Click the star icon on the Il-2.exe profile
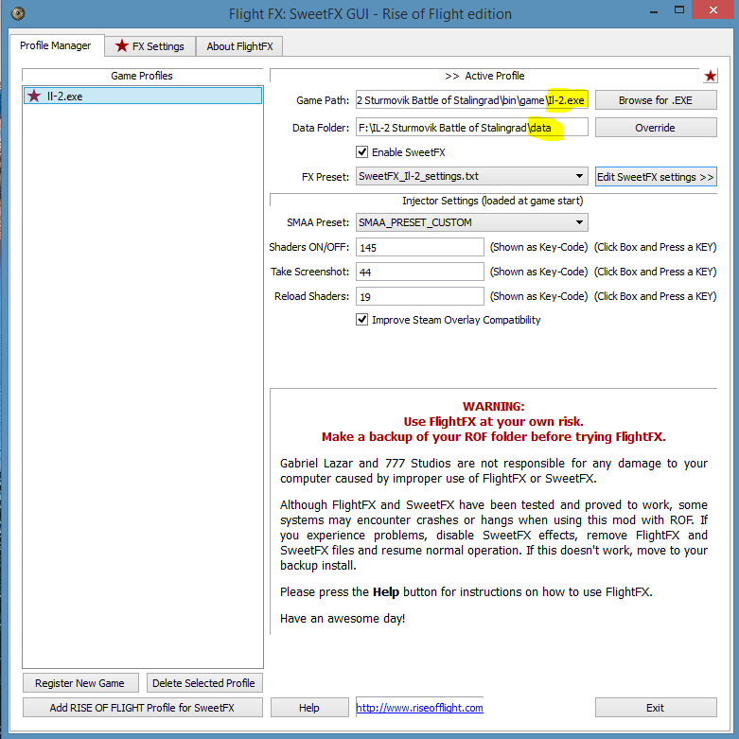The height and width of the screenshot is (739, 739). pos(34,97)
